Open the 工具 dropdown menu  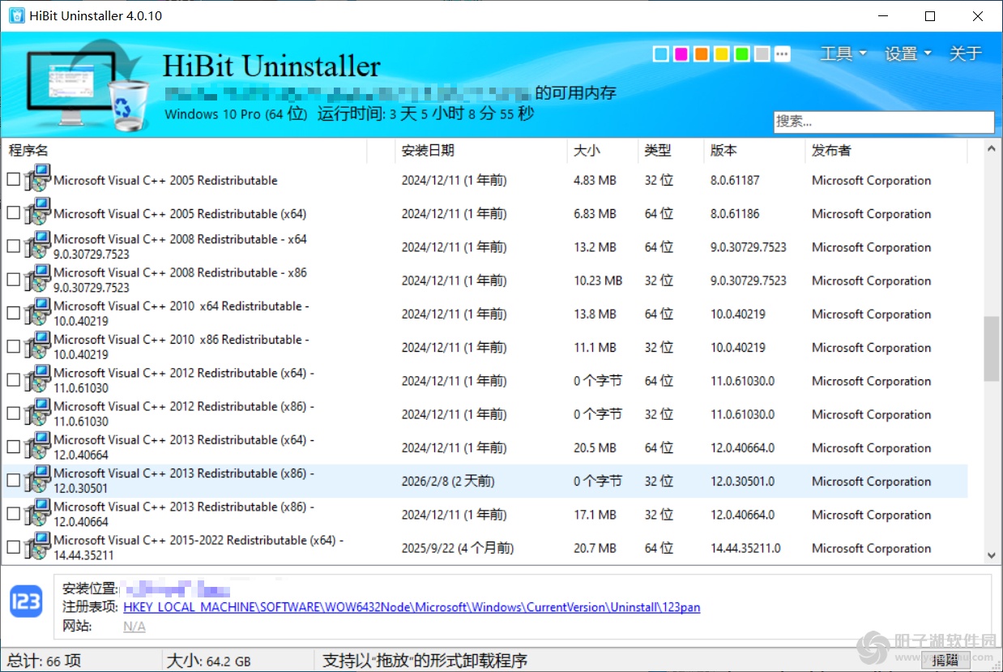click(843, 54)
